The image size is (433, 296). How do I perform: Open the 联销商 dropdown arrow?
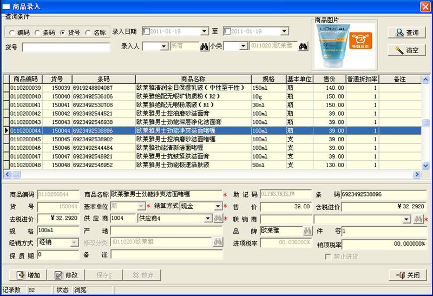coord(406,220)
